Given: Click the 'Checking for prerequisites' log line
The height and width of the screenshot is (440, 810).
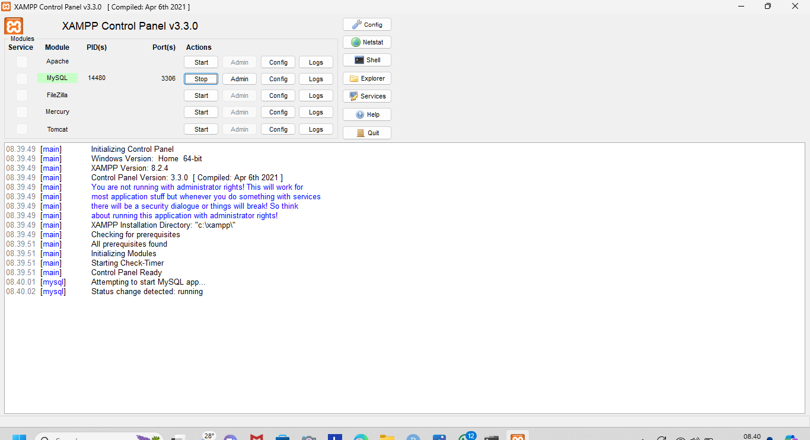Looking at the screenshot, I should 135,235.
